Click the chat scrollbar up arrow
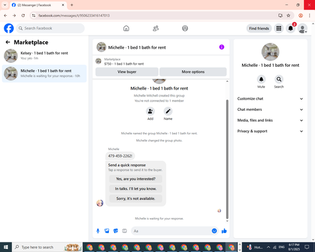315x252 pixels. click(227, 81)
